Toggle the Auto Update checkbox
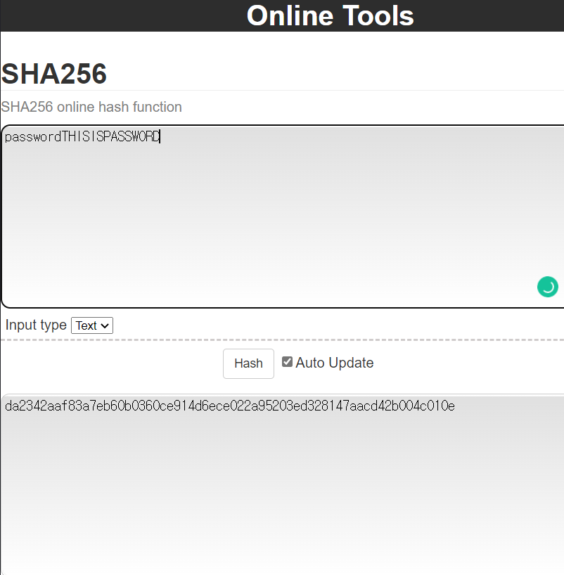 (x=287, y=362)
